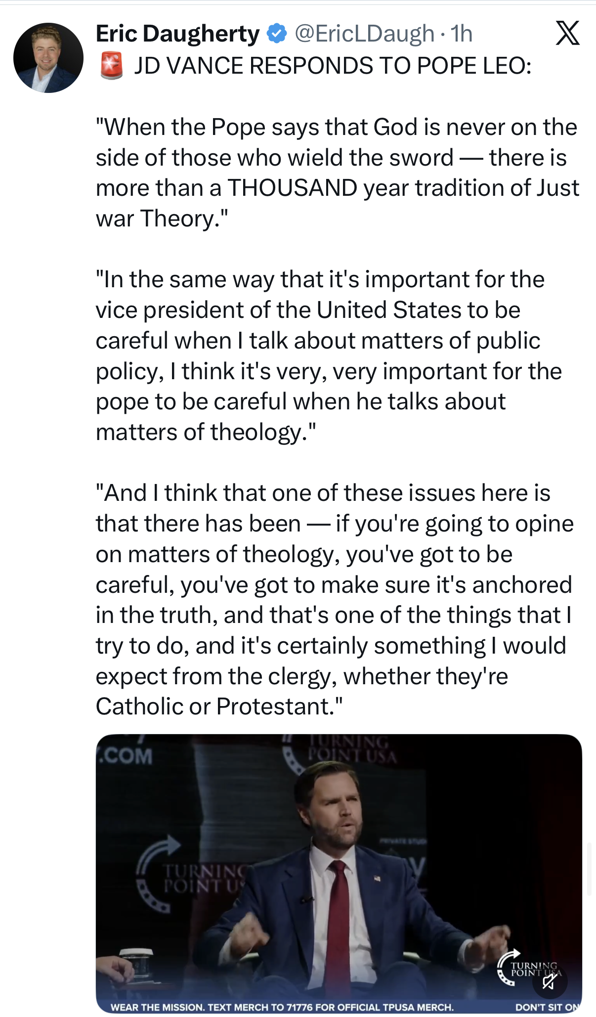596x1017 pixels.
Task: Click the red siren emoji
Action: coord(112,66)
